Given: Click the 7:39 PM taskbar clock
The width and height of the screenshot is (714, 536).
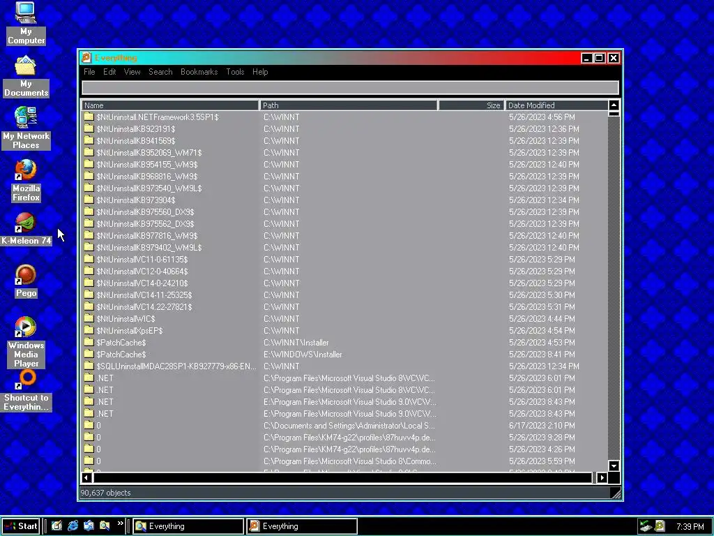Looking at the screenshot, I should [690, 526].
